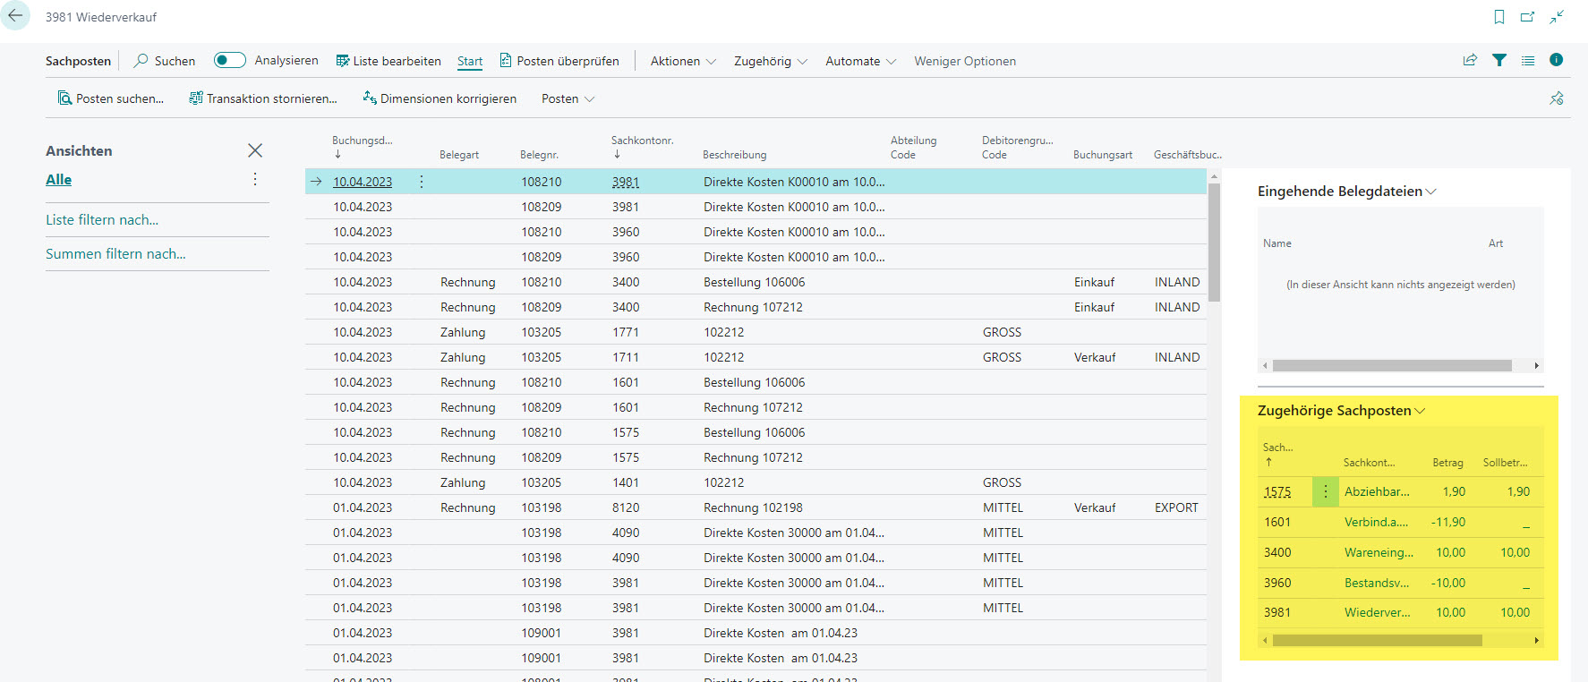Click Liste bearbeiten

388,61
